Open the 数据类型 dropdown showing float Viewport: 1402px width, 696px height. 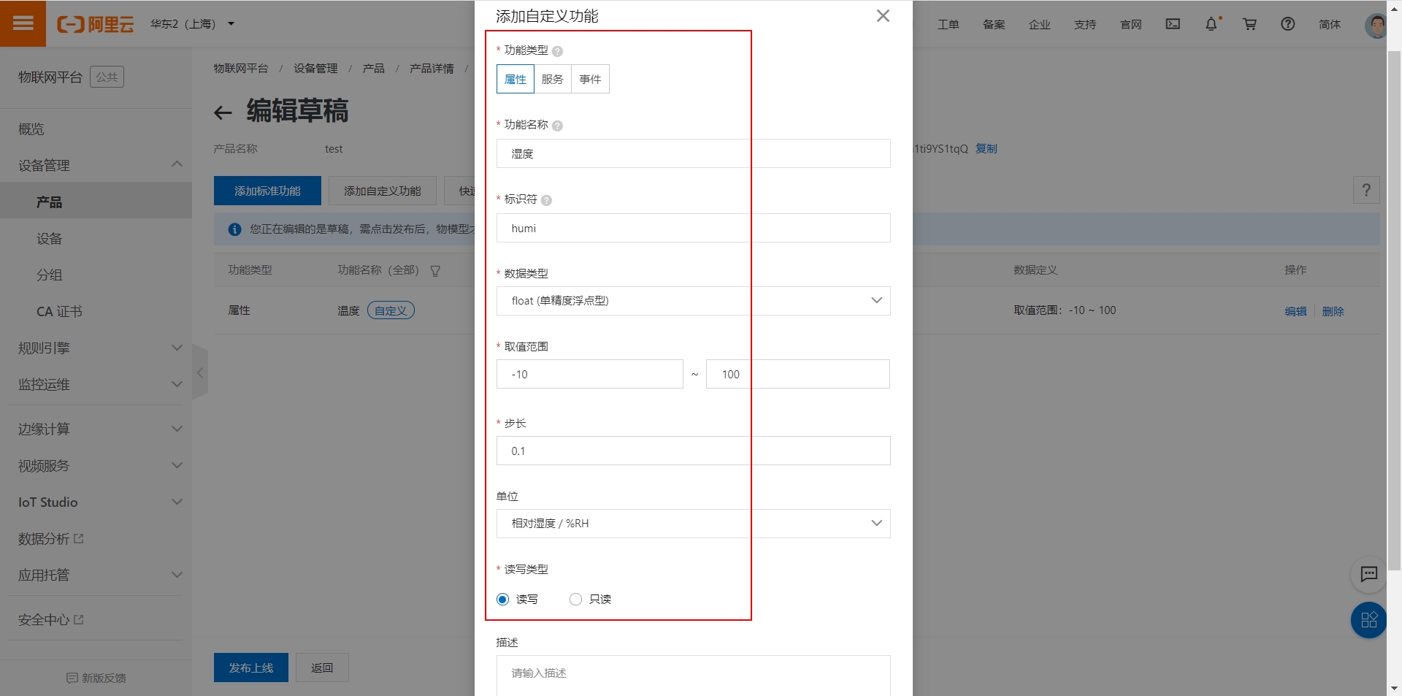(x=692, y=300)
